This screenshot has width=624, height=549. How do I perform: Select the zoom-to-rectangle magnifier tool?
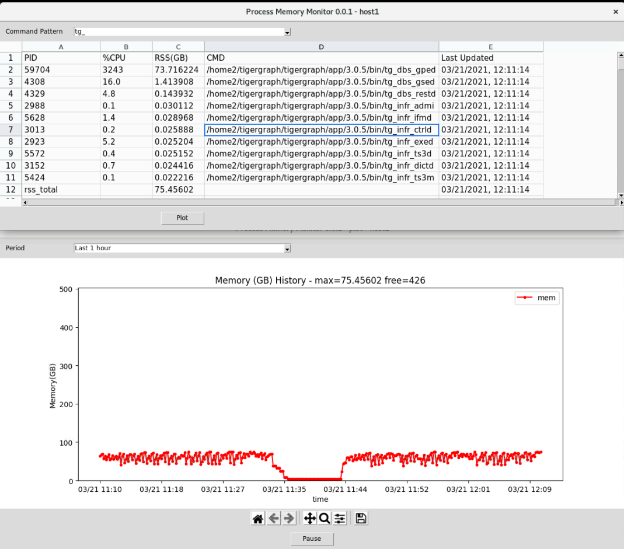click(x=324, y=518)
